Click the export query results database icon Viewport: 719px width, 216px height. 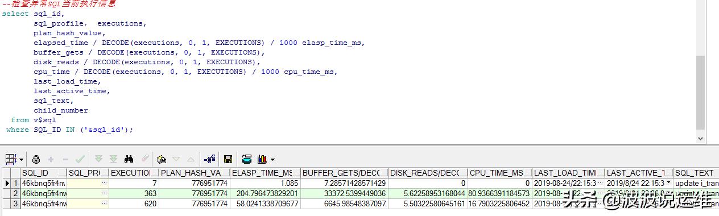pyautogui.click(x=247, y=160)
